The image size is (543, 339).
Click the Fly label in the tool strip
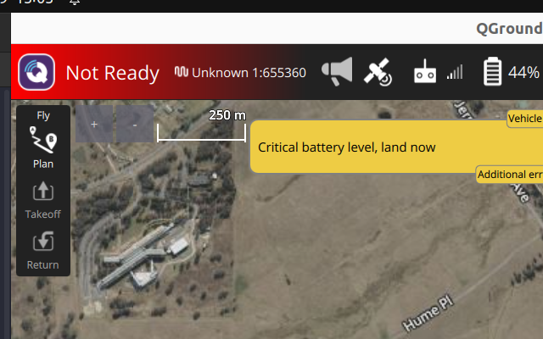tap(43, 115)
